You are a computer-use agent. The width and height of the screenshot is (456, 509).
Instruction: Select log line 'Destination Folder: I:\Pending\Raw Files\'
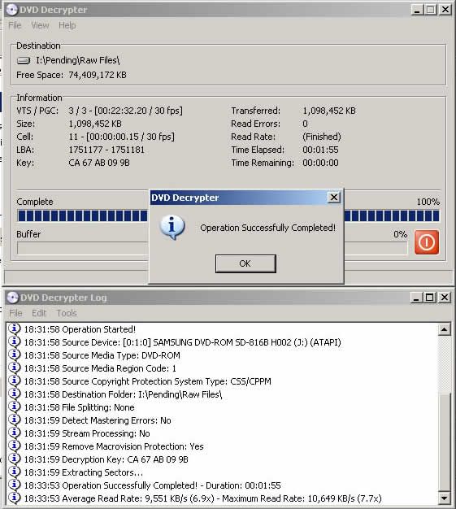tap(123, 394)
